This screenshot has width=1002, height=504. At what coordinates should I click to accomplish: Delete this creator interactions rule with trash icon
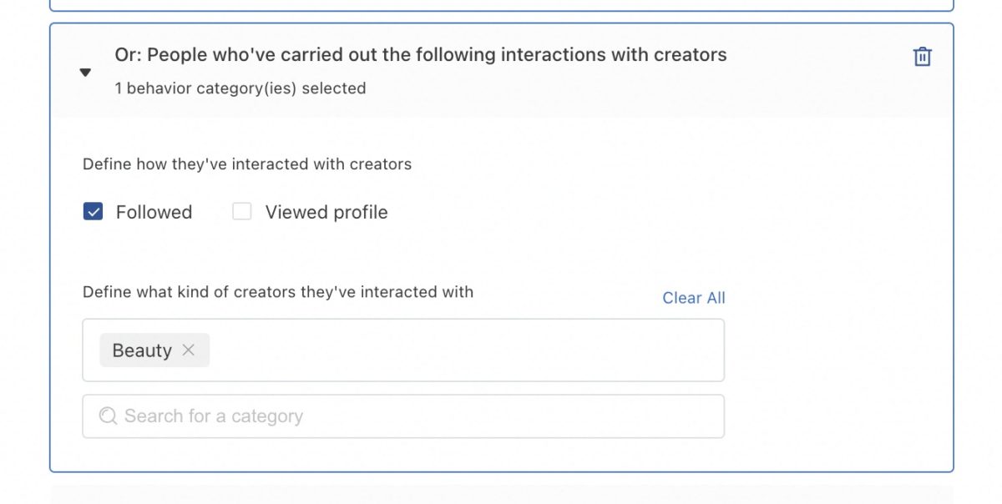pyautogui.click(x=922, y=57)
